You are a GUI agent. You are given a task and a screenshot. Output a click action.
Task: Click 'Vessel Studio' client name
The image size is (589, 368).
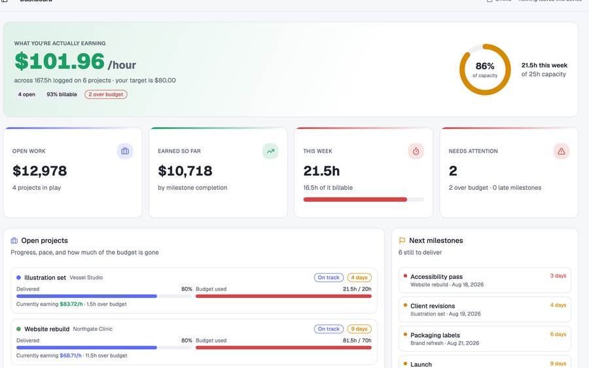86,278
